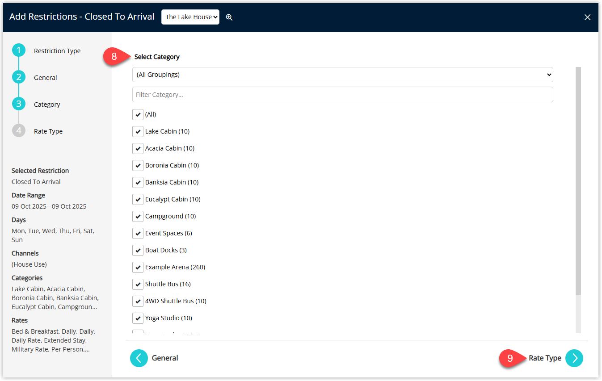Screen dimensions: 602x381
Task: Click the category list vertical scrollbar
Action: point(578,181)
